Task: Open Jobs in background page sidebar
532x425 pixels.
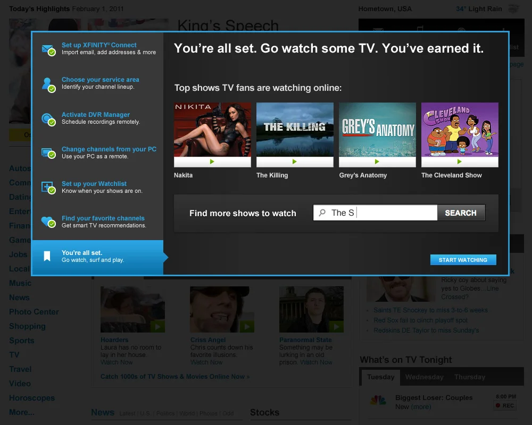Action: coord(18,254)
